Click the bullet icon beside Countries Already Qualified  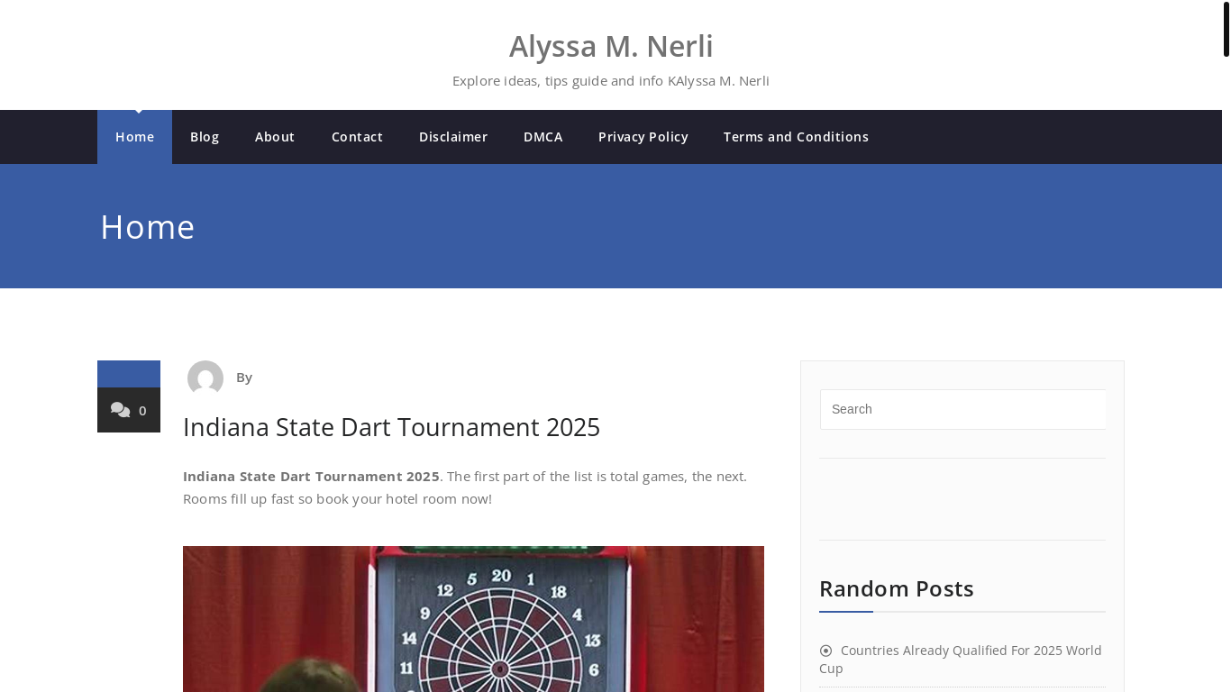825,651
